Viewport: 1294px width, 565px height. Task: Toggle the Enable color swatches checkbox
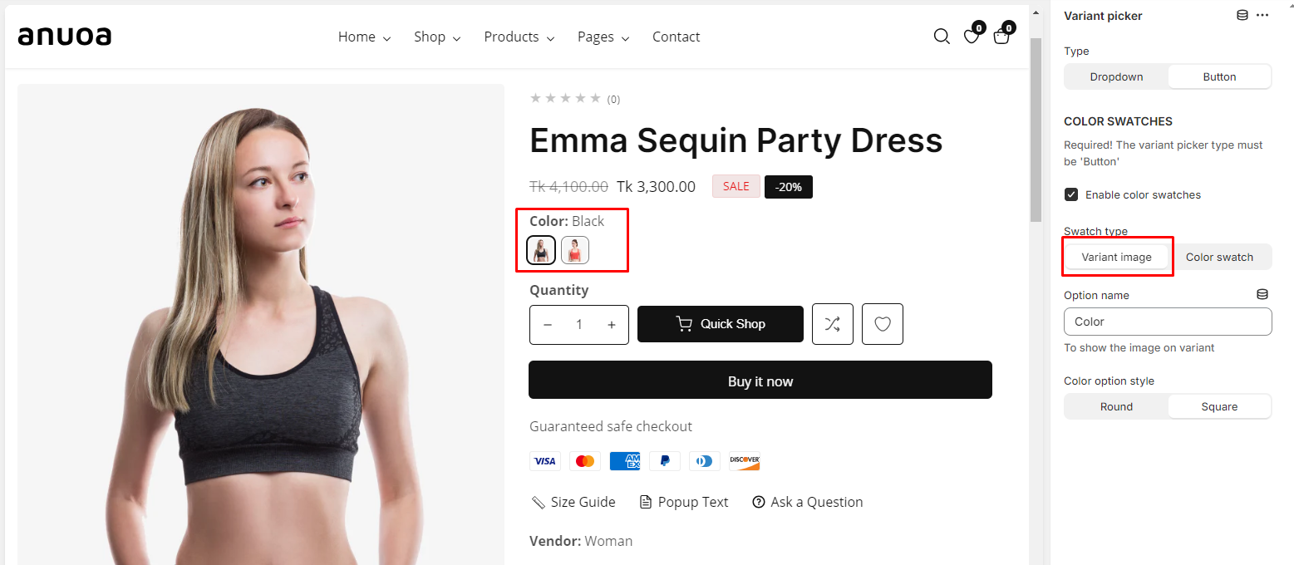pyautogui.click(x=1072, y=194)
